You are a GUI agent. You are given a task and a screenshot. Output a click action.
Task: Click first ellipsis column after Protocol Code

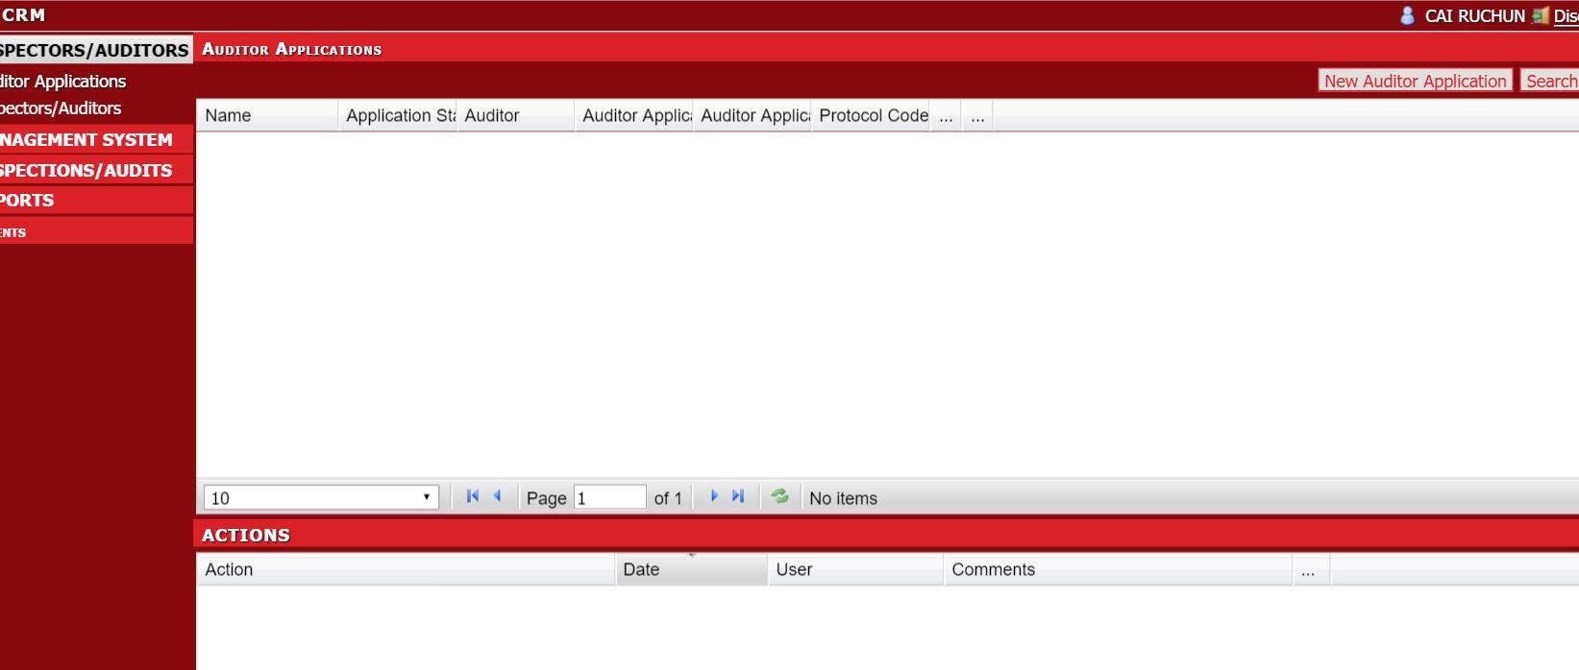pos(946,116)
